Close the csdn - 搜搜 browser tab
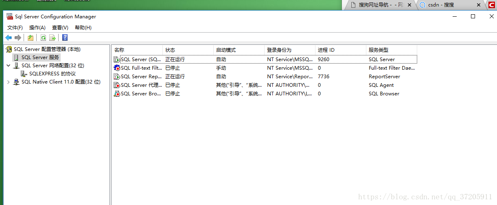This screenshot has height=205, width=497. [479, 5]
